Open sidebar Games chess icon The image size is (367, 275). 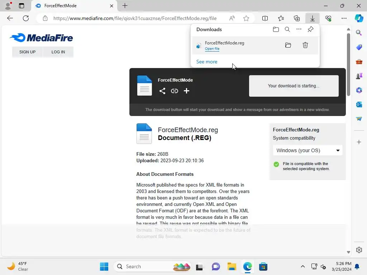[x=359, y=76]
